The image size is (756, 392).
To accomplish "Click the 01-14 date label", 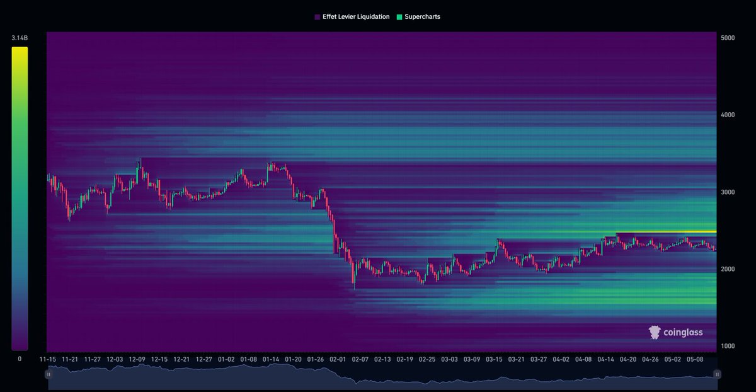I will pos(271,359).
